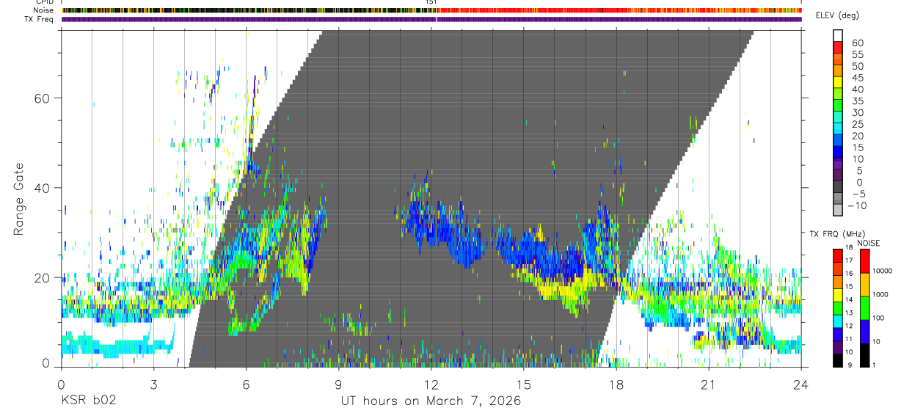Click the '25' value on ELEV scale
Image resolution: width=901 pixels, height=416 pixels.
point(857,125)
